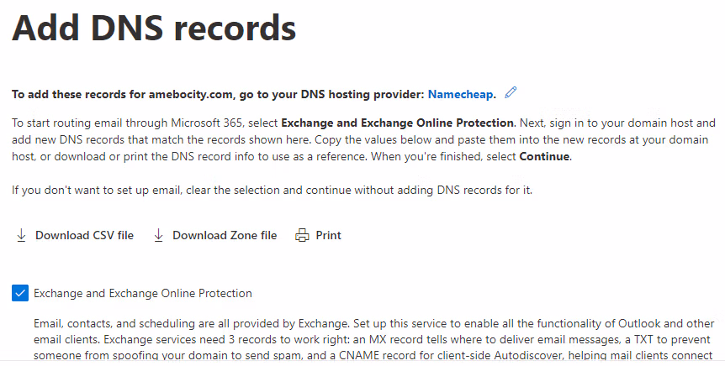Open the Namecheap DNS hosting provider link
Screen dimensions: 725x366
pos(462,93)
